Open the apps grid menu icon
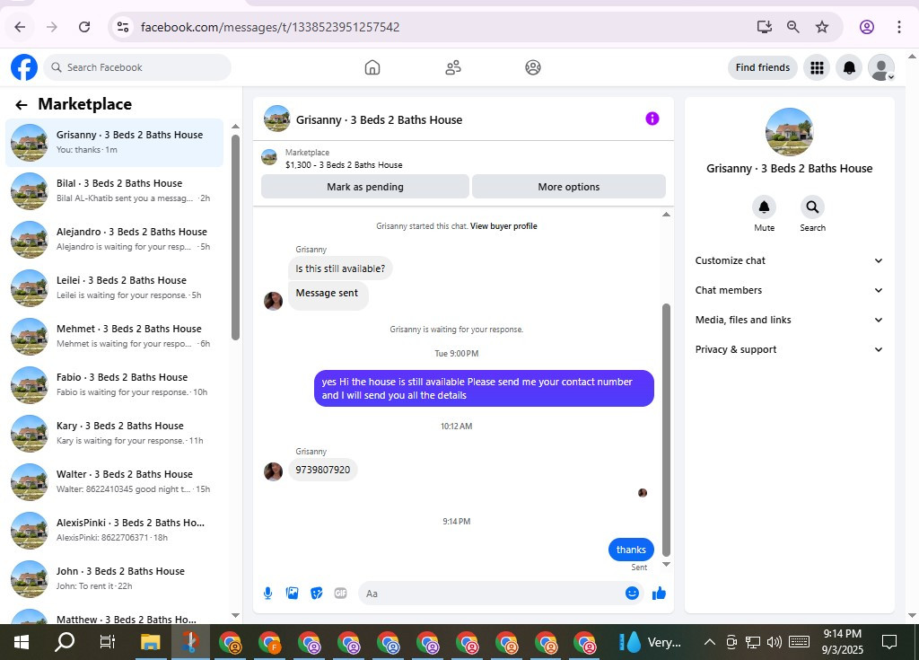 tap(817, 68)
